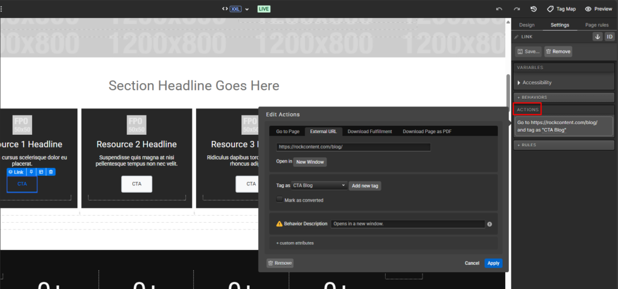Expand the Rules section
The width and height of the screenshot is (618, 289).
pos(564,145)
